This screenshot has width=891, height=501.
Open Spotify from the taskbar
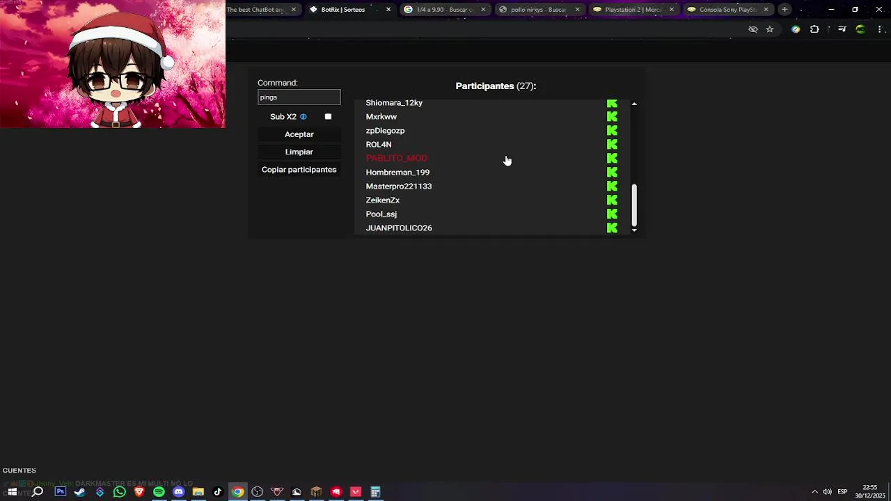point(159,492)
